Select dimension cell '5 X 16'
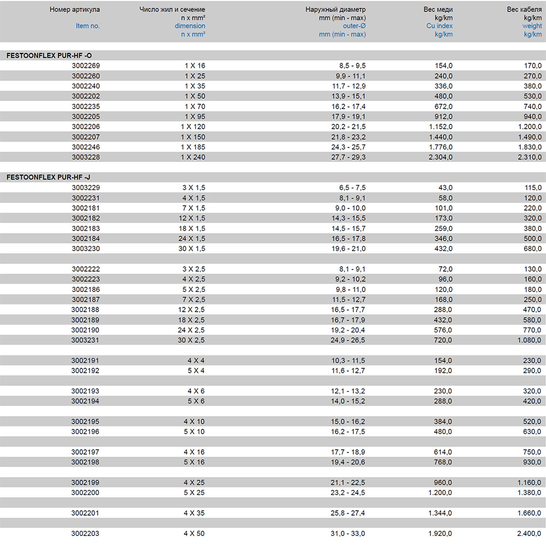 coord(194,462)
